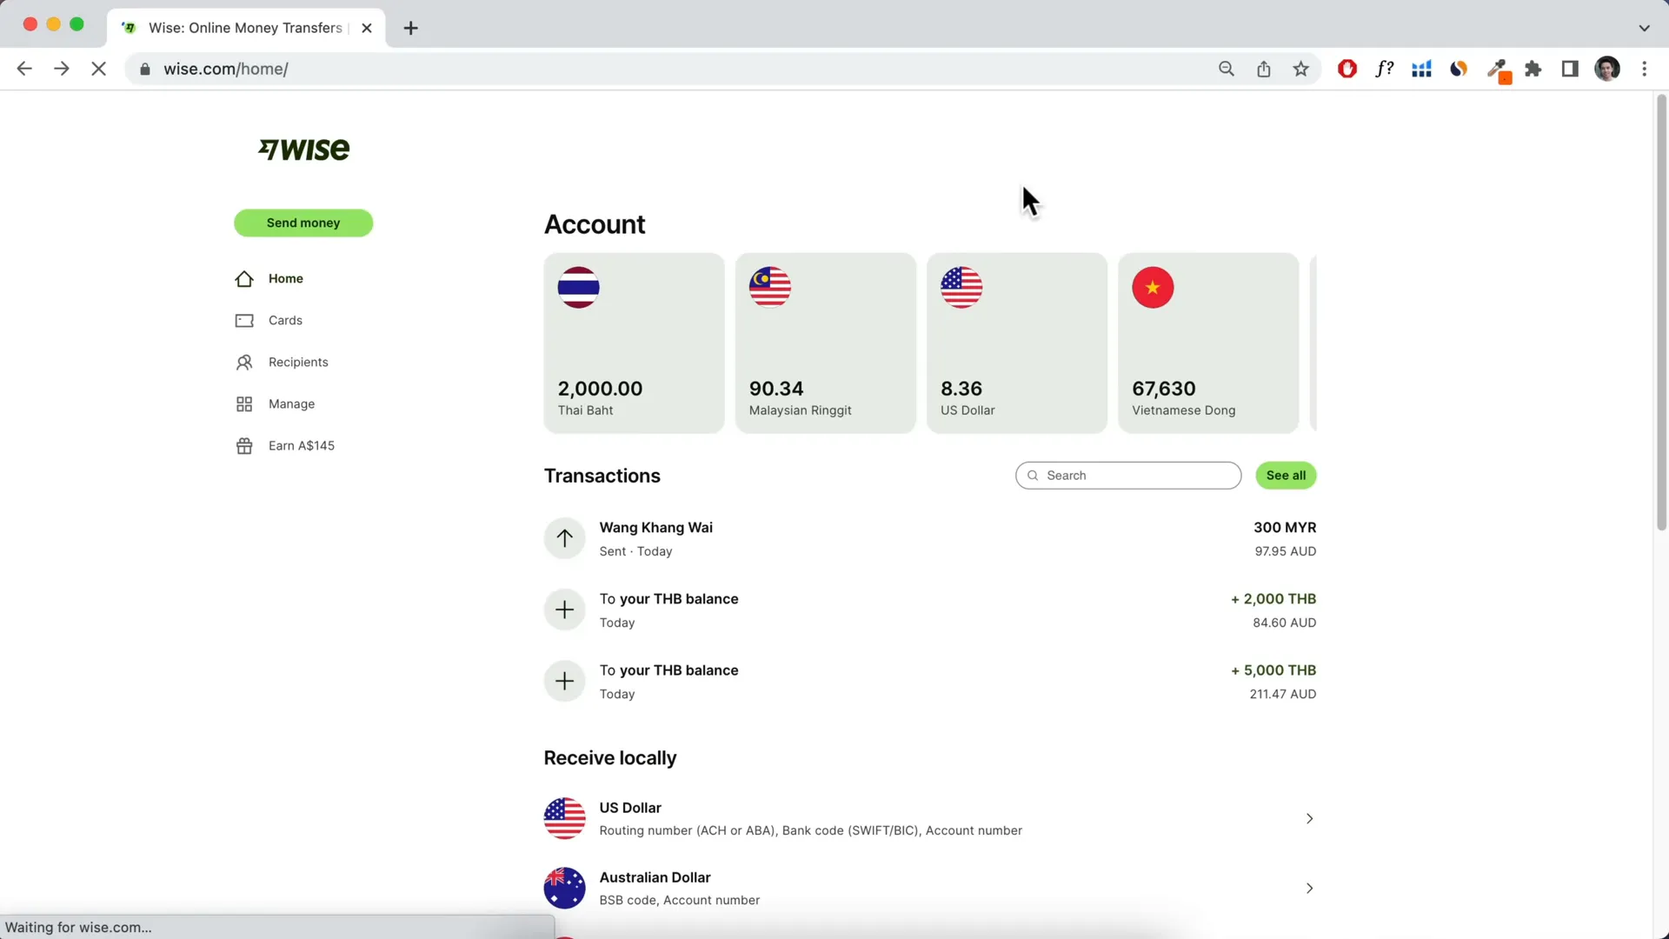Open the Home navigation icon
Screen dimensions: 1669x939
pyautogui.click(x=244, y=278)
